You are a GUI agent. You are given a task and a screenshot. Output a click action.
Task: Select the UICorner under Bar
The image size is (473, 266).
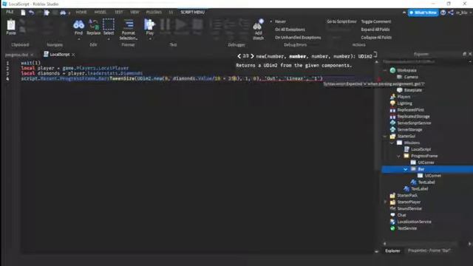click(432, 176)
